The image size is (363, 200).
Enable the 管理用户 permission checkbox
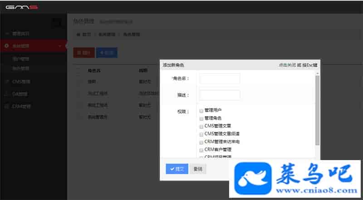tap(201, 110)
